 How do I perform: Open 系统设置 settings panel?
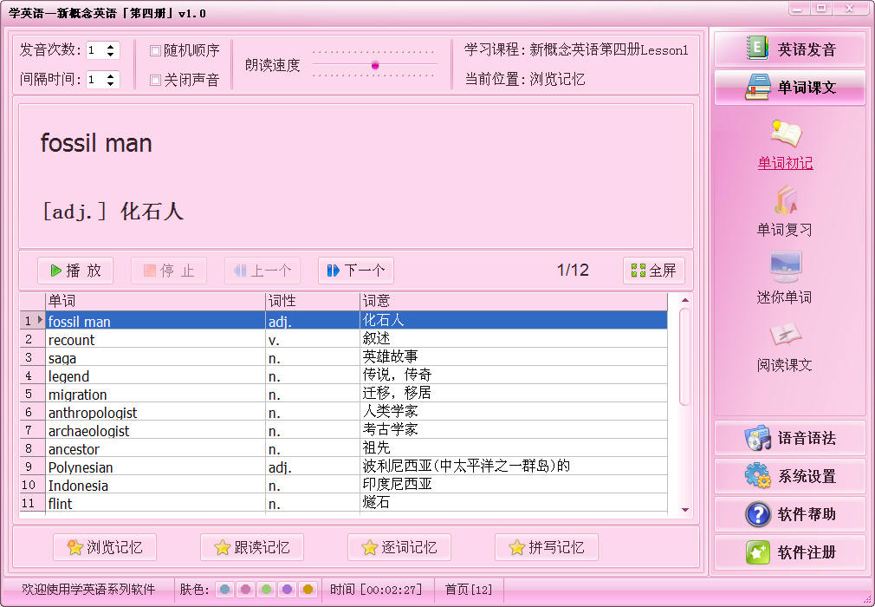[789, 476]
